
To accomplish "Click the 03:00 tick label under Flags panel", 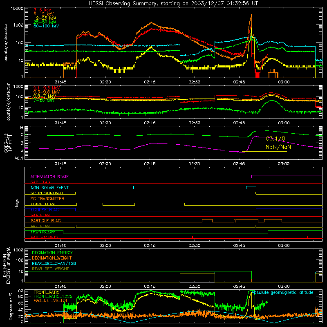I will point(284,246).
